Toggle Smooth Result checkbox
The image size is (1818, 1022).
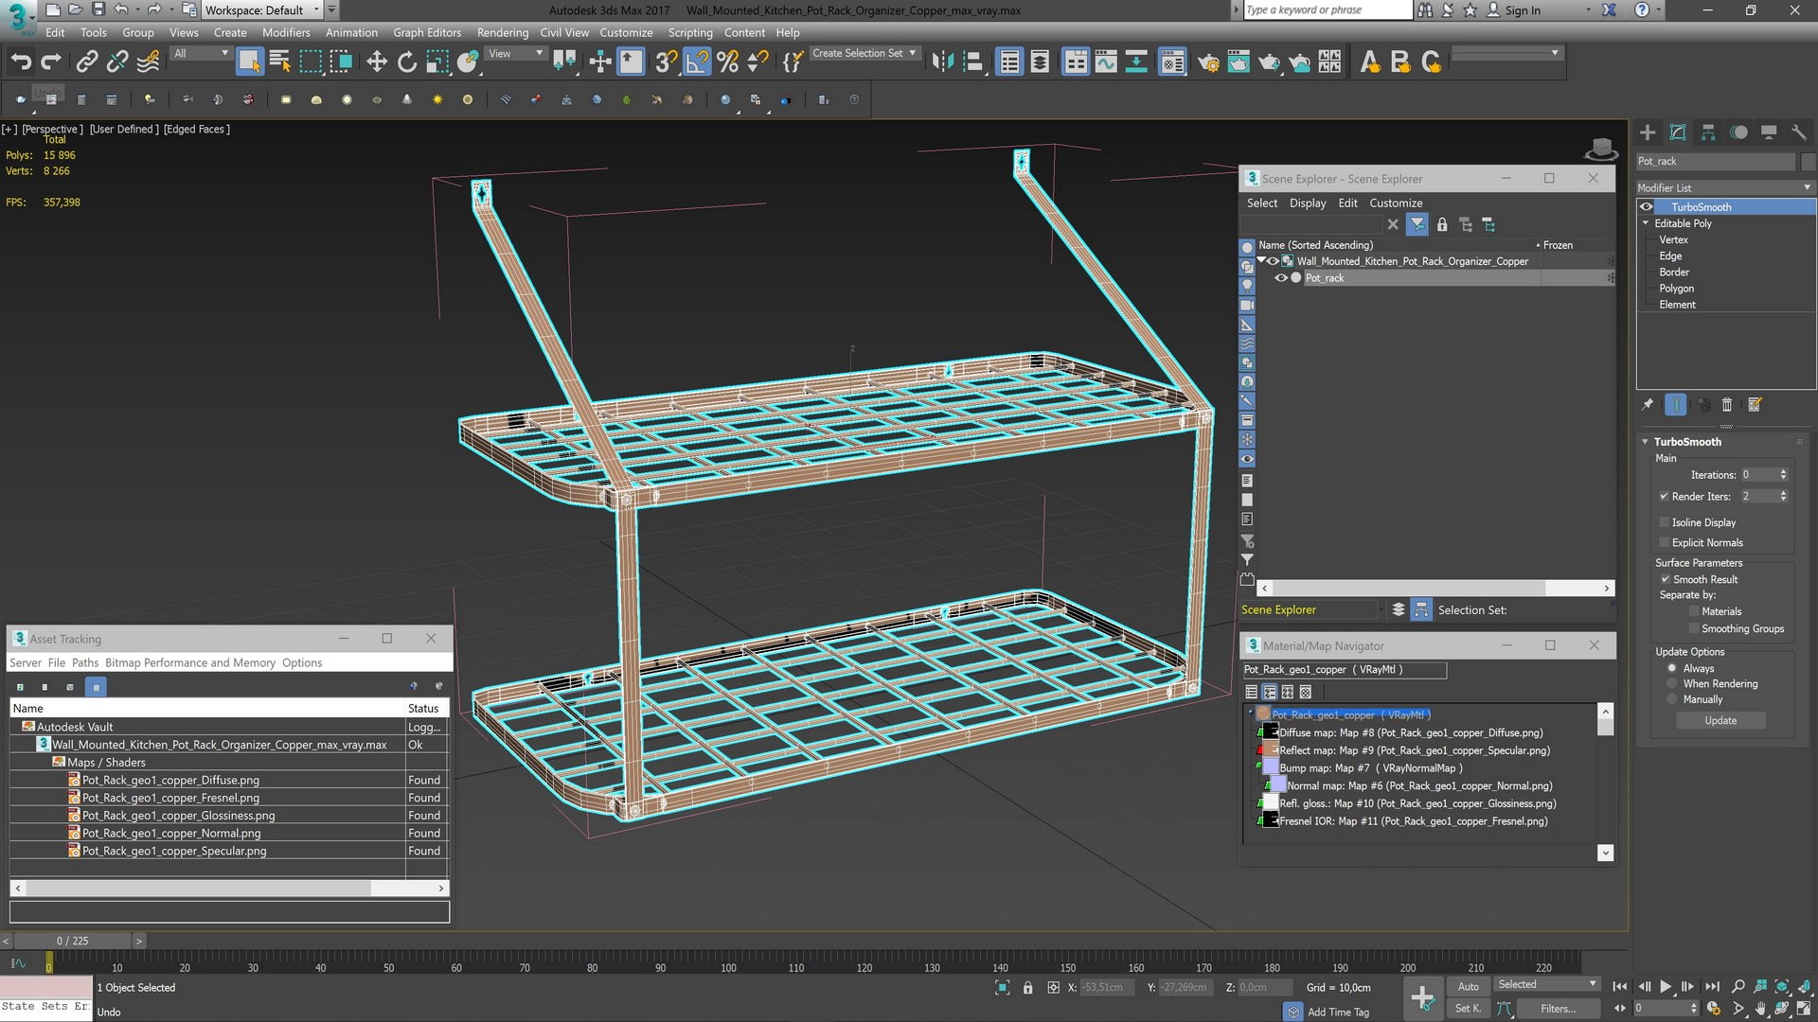(x=1665, y=579)
